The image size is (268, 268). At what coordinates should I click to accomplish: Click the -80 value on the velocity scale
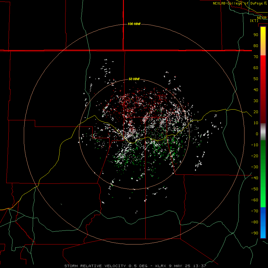tap(255, 222)
